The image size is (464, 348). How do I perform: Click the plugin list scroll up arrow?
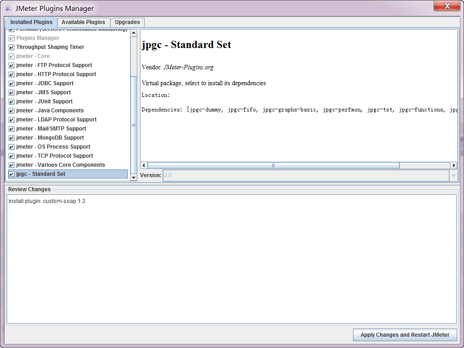[134, 33]
